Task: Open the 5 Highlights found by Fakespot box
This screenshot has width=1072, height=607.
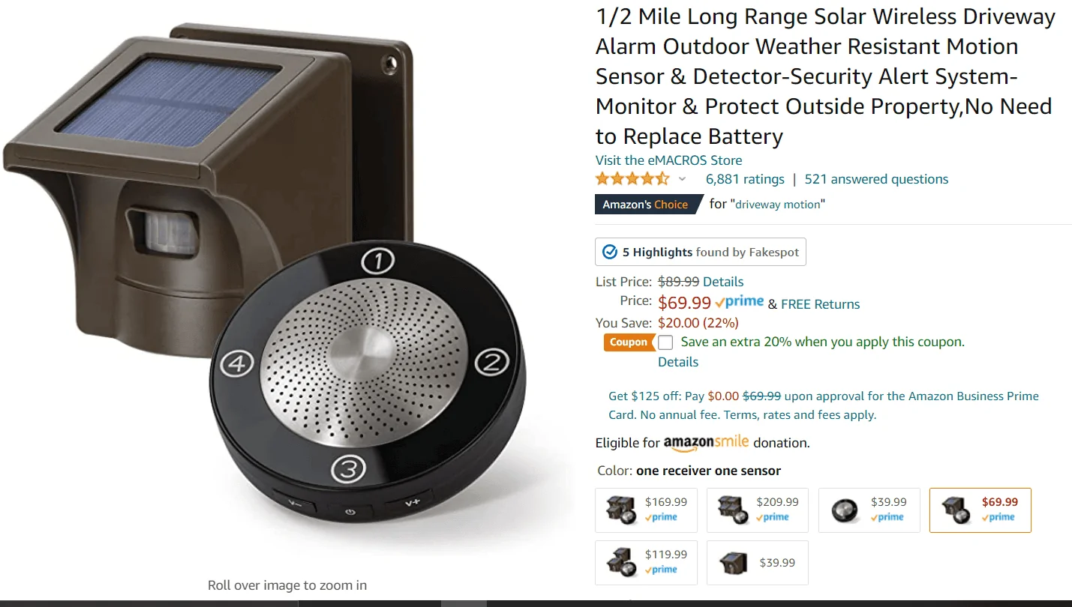Action: [x=701, y=252]
